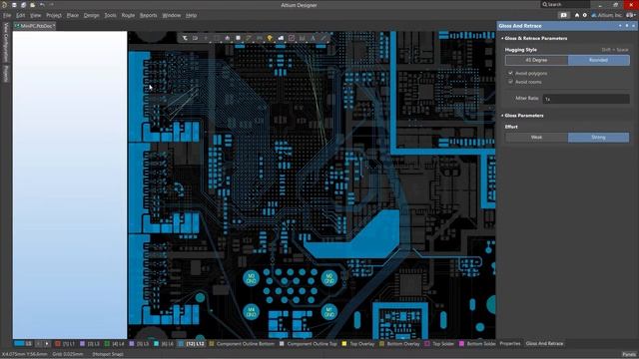Select Component Outline Bottom layer tab
639x359 pixels.
tap(242, 344)
